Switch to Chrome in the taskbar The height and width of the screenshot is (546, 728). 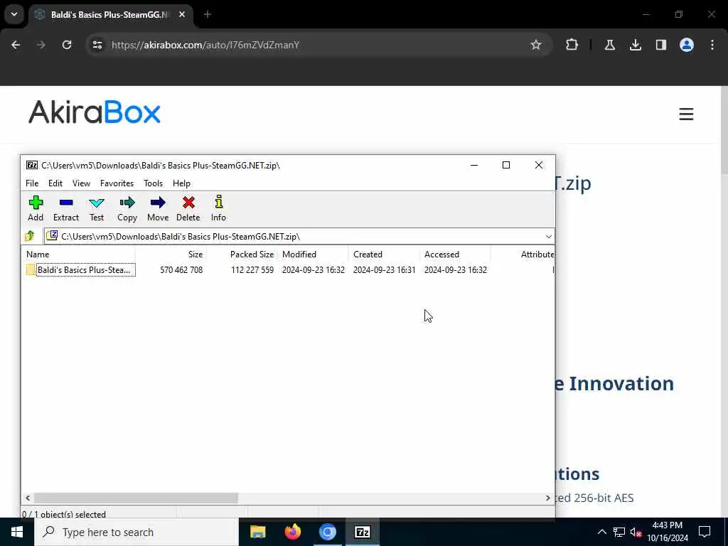327,532
